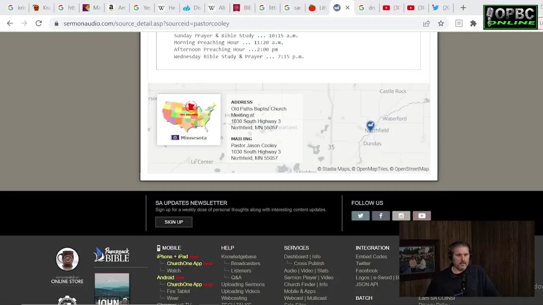Click the SIGN UP newsletter button
The height and width of the screenshot is (305, 543).
174,222
